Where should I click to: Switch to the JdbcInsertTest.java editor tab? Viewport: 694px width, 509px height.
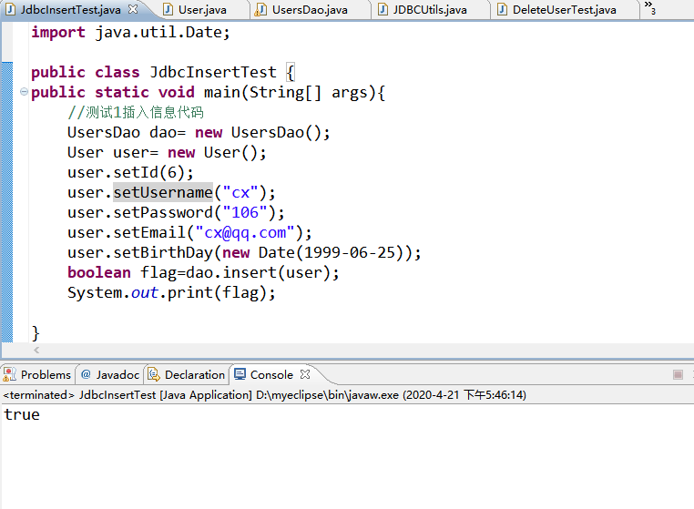click(x=71, y=10)
